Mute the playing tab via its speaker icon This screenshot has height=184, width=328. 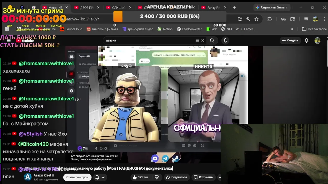pyautogui.click(x=60, y=7)
